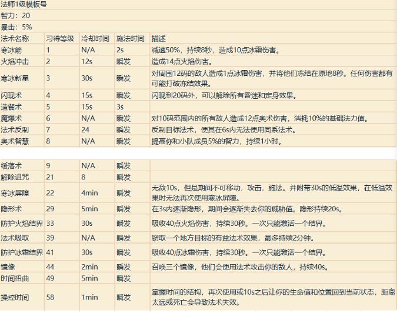Click the cooldown value 8 of 解除诅咒

click(x=84, y=177)
